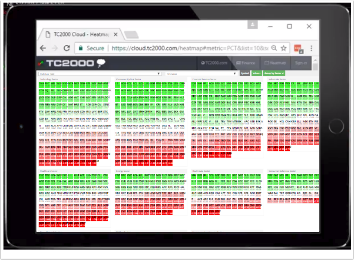The height and width of the screenshot is (260, 354).
Task: Select the LB tile in Consumer Cyclical
Action: click(x=117, y=85)
